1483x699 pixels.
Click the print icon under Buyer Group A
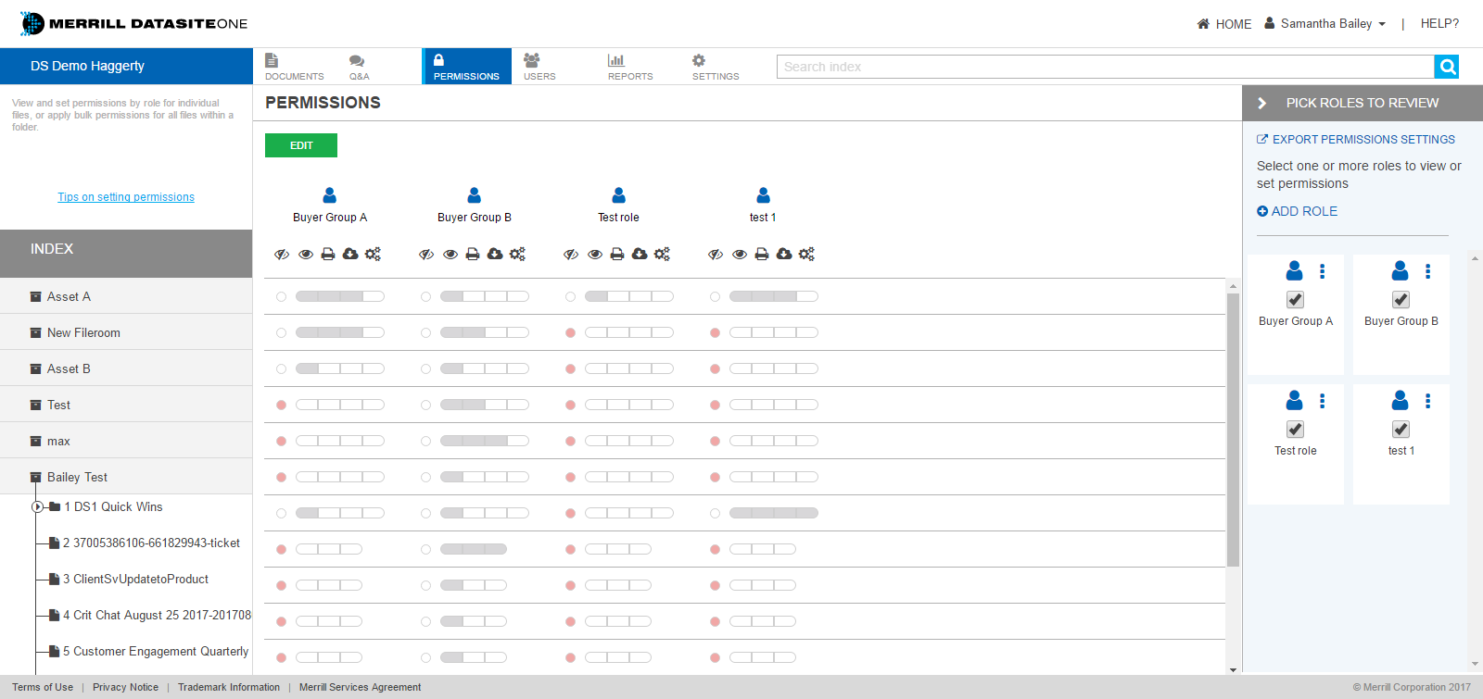(328, 254)
